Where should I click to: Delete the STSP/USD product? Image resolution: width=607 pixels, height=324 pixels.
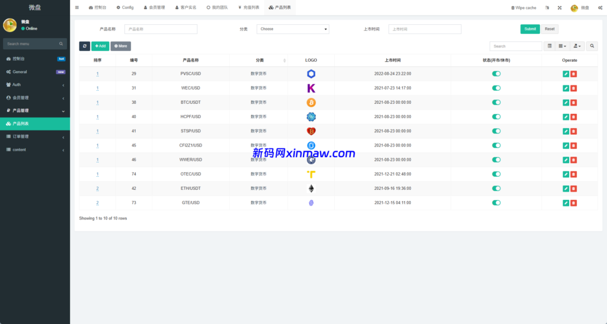coord(573,131)
